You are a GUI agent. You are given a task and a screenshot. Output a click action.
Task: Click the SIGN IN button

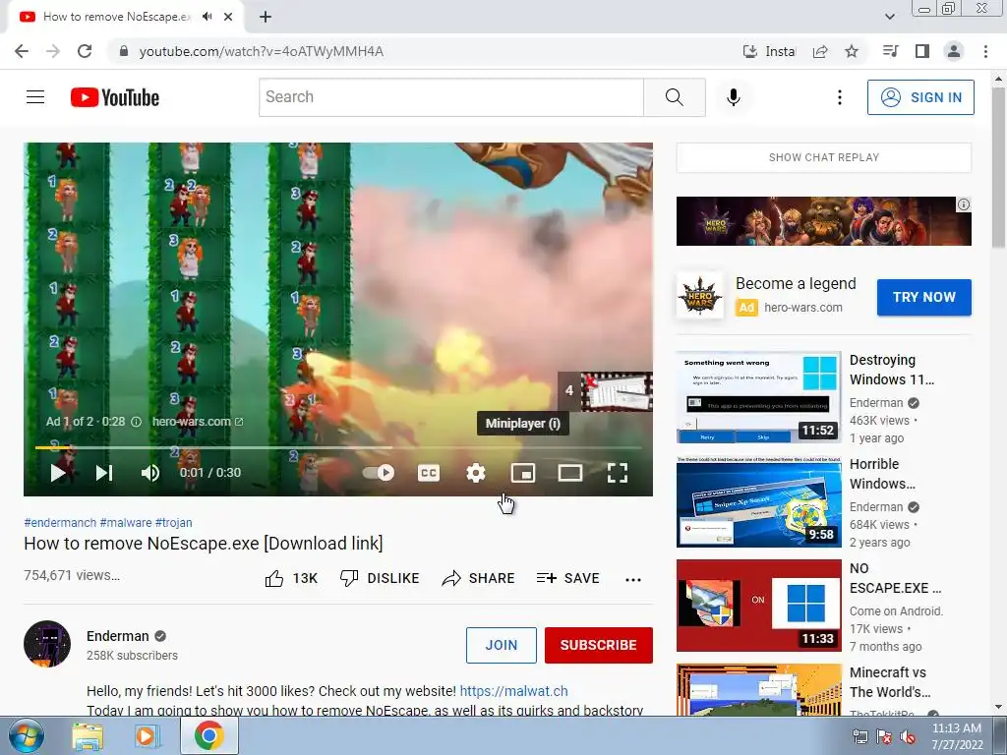920,97
